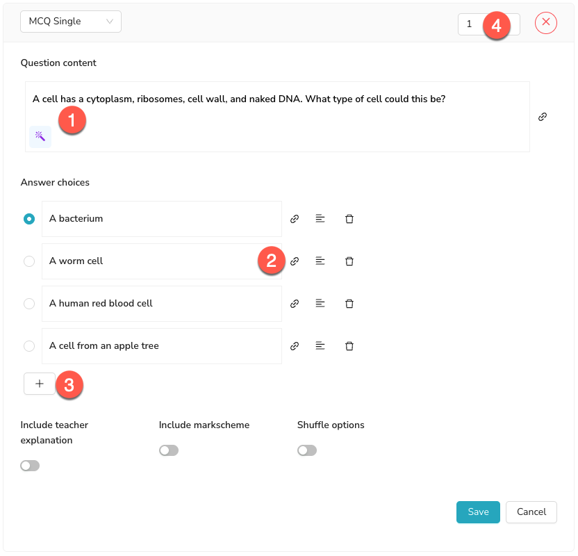Mark 'A cell from an apple tree' radio button

[29, 346]
